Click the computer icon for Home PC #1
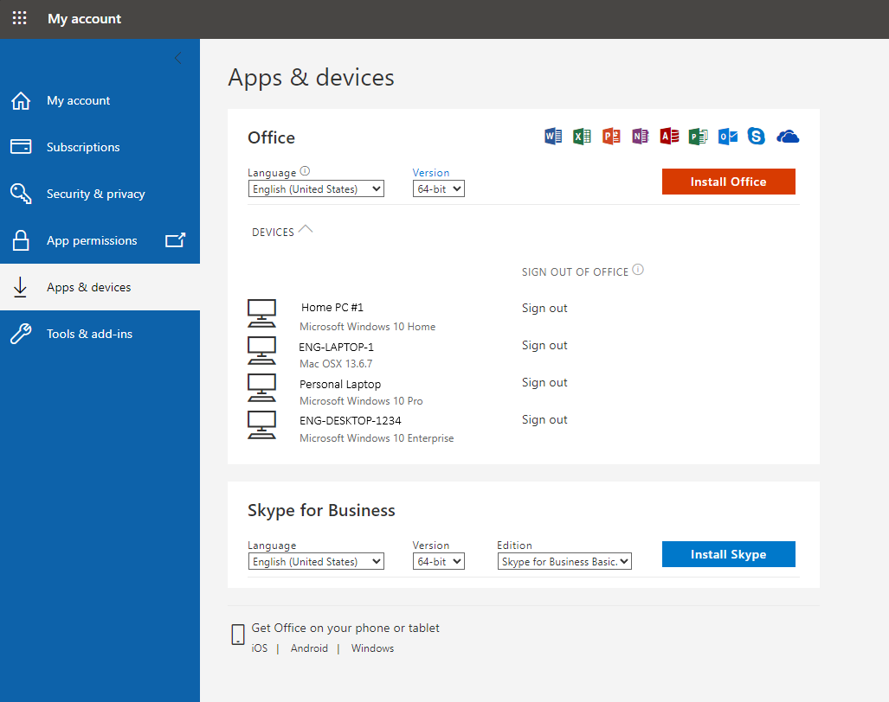 point(262,314)
